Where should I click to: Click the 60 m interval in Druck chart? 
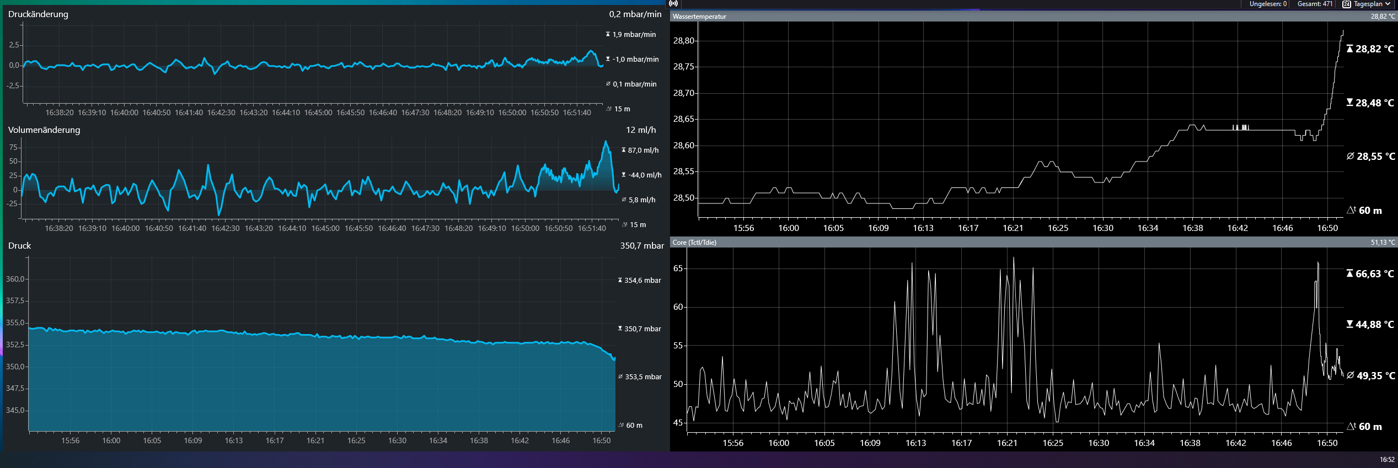coord(634,426)
